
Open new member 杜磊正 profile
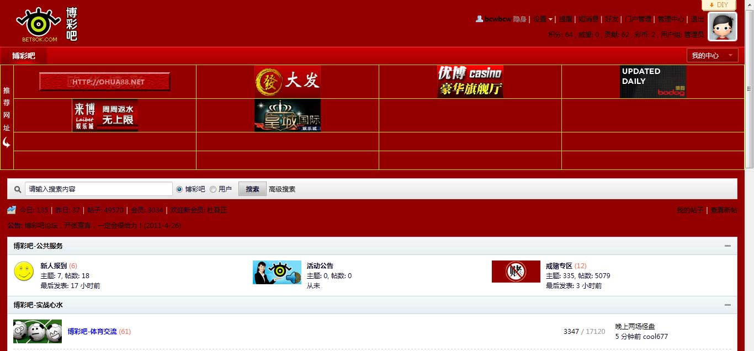217,210
